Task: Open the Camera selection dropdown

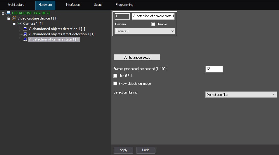Action: 145,31
